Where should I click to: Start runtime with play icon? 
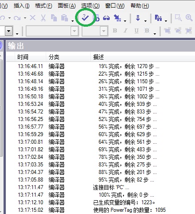point(97,18)
